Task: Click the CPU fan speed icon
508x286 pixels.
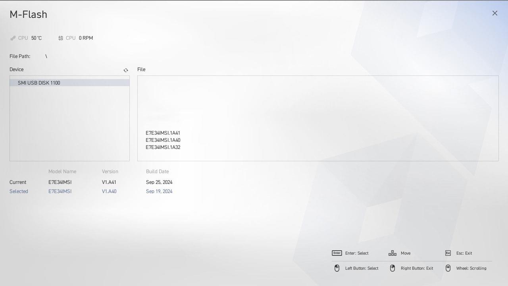Action: click(61, 38)
